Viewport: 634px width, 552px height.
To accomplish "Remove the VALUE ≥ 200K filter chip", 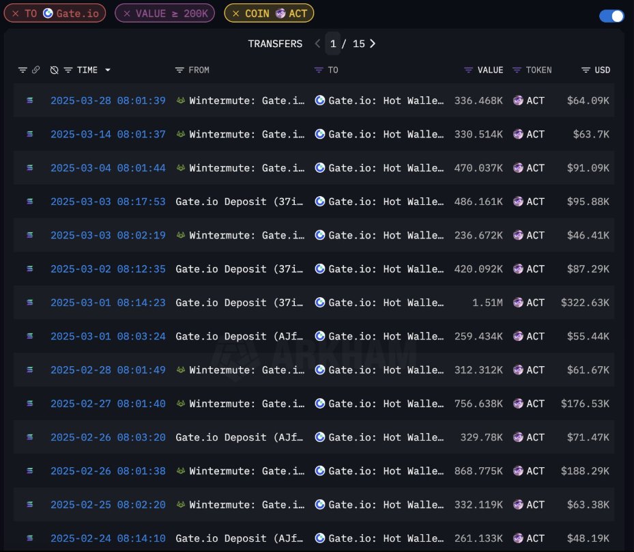I will tap(127, 14).
